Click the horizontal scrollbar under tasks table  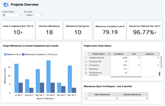pos(126,77)
